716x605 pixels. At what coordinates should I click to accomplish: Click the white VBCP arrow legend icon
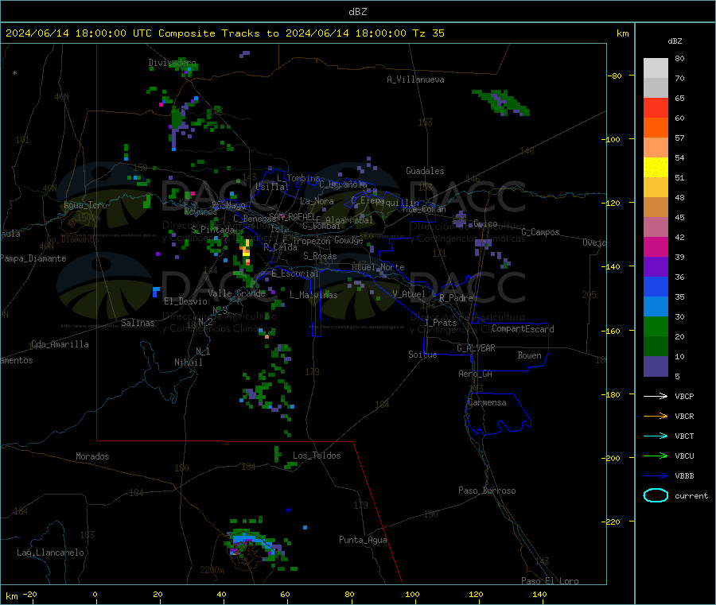click(x=656, y=396)
